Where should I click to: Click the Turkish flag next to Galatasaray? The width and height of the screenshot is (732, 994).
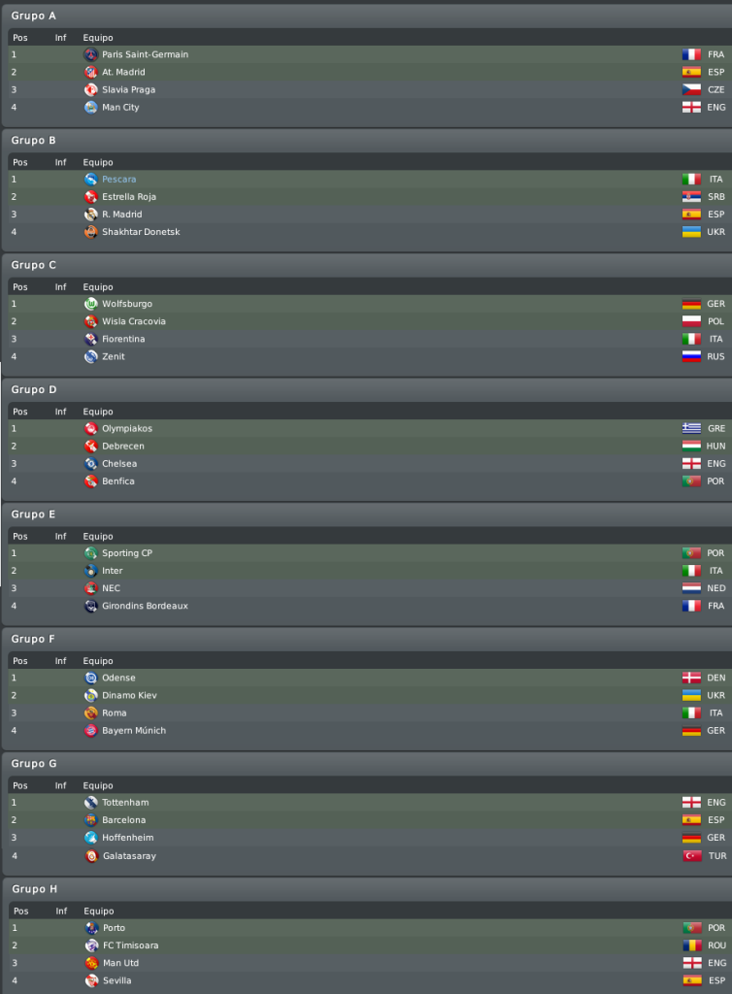692,856
